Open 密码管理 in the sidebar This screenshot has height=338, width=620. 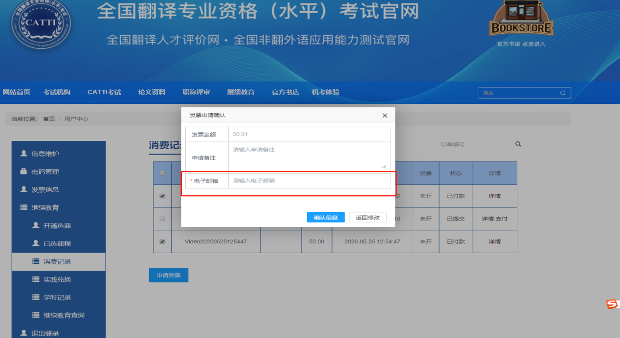(45, 172)
